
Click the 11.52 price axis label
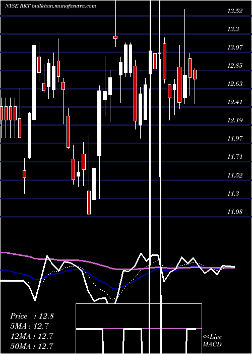click(235, 175)
